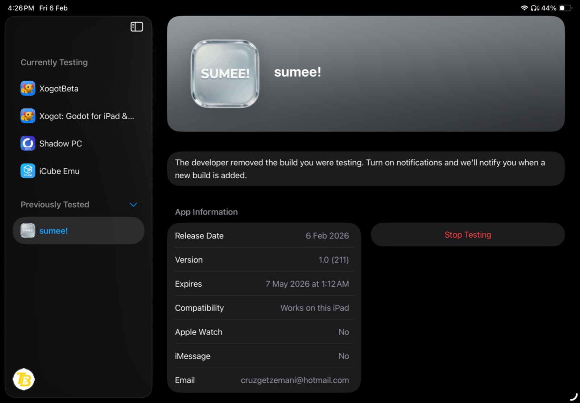Tap the cruzgetzemani@hotmail.com email link
Image resolution: width=580 pixels, height=403 pixels.
point(295,380)
